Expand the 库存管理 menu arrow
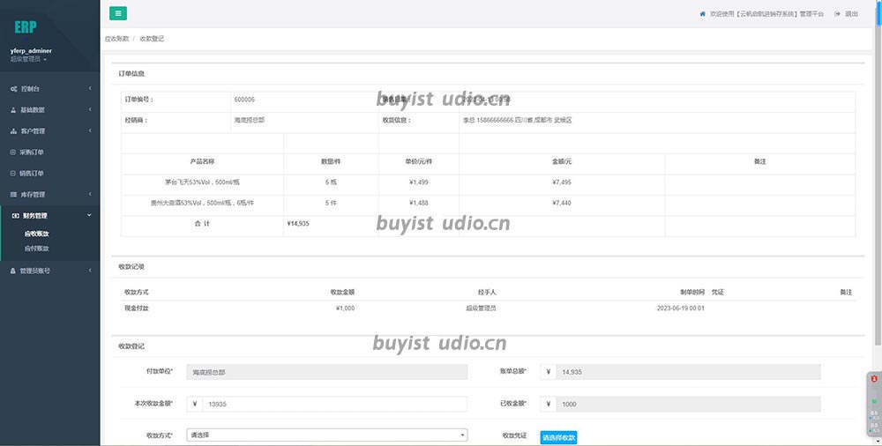882x446 pixels. pyautogui.click(x=89, y=195)
